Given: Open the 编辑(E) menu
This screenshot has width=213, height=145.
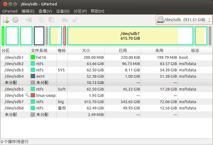Looking at the screenshot, I should pos(28,11).
